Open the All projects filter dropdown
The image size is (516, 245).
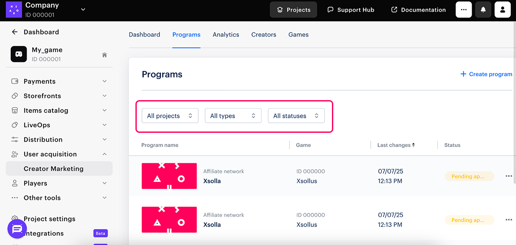pyautogui.click(x=170, y=116)
